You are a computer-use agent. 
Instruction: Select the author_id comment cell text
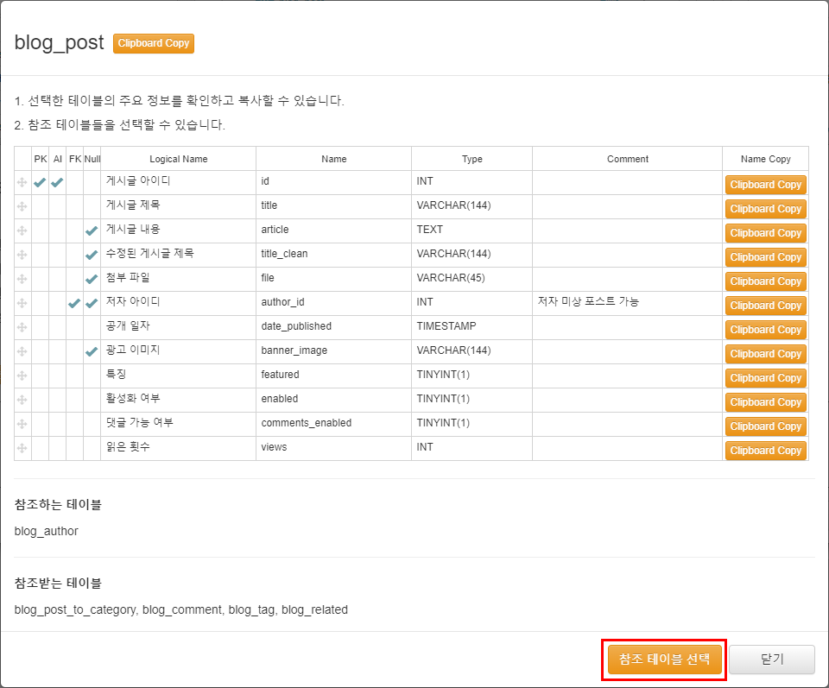587,302
